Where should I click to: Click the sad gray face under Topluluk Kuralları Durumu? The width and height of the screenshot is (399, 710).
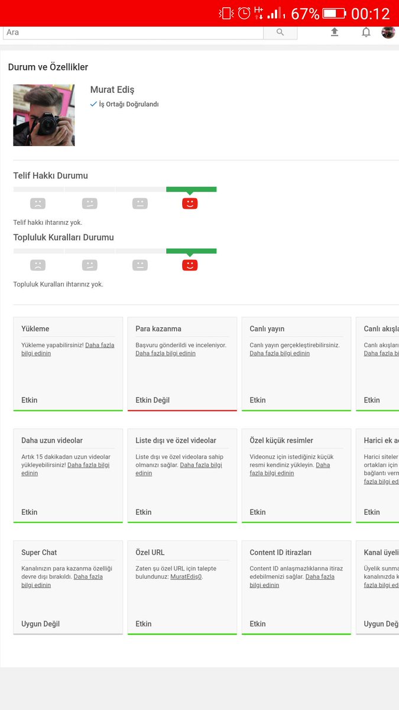pos(38,265)
